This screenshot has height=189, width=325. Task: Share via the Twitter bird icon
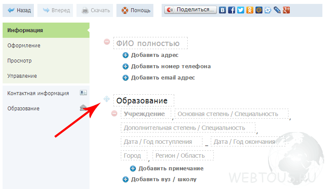point(241,10)
